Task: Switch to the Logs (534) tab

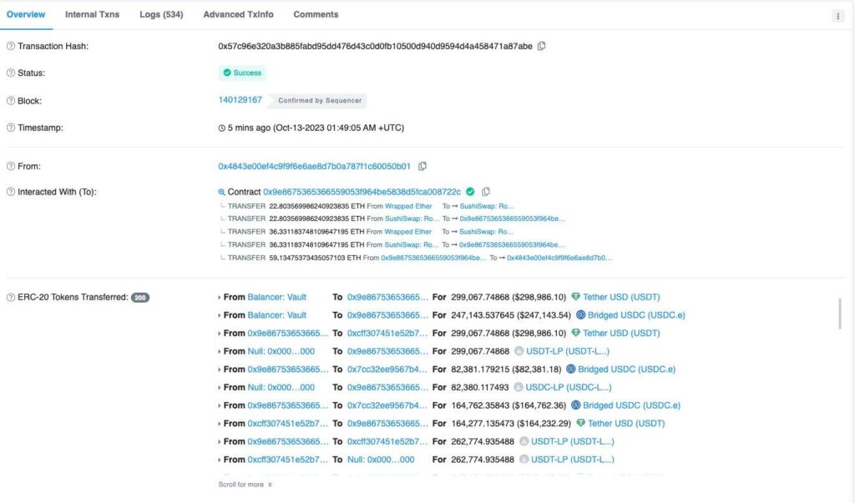Action: pos(160,14)
